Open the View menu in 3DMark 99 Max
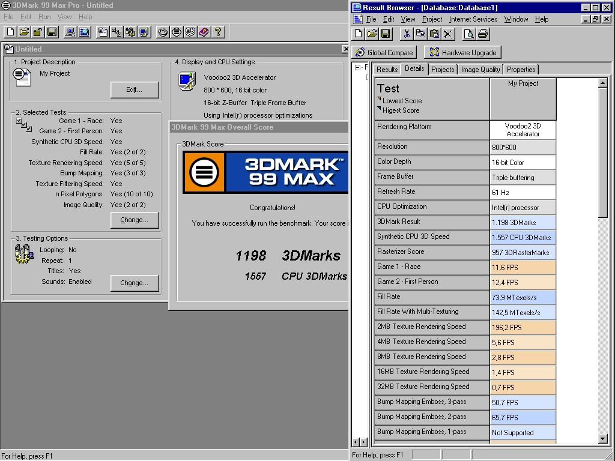The image size is (615, 461). point(64,17)
